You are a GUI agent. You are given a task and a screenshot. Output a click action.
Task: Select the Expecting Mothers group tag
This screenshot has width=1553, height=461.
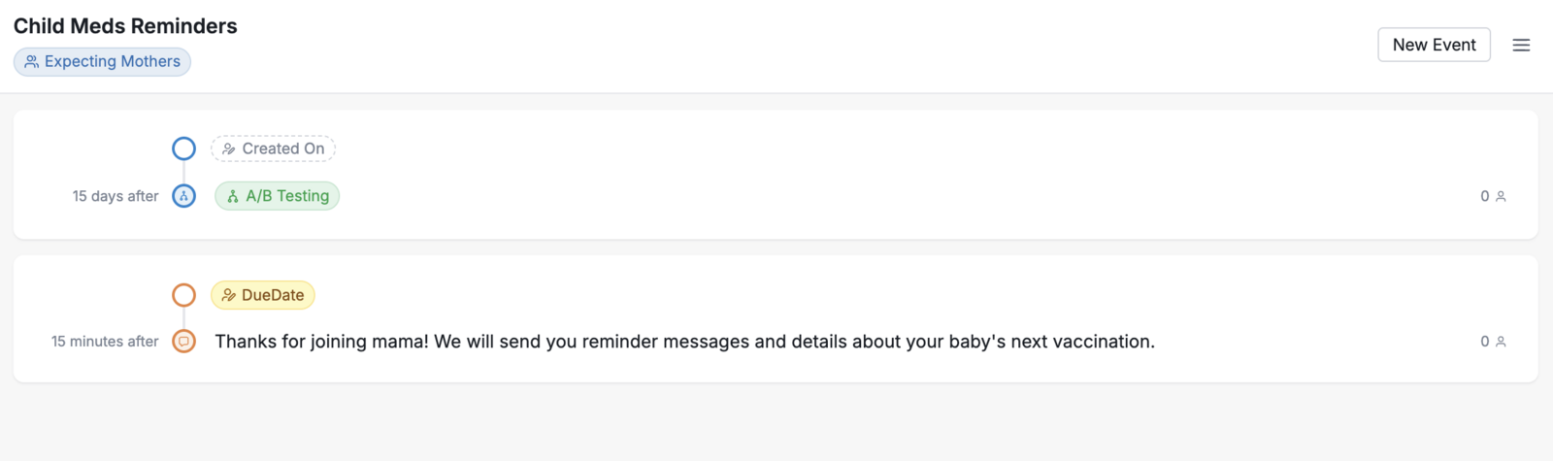102,61
